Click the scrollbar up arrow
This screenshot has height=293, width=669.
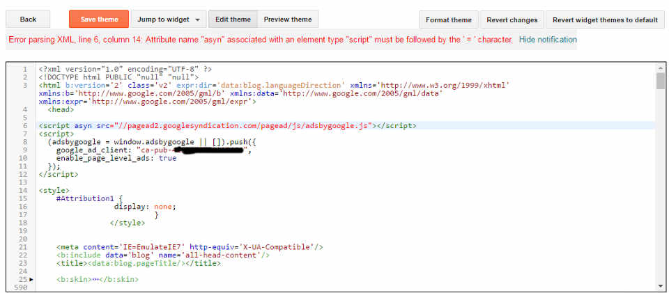(661, 68)
